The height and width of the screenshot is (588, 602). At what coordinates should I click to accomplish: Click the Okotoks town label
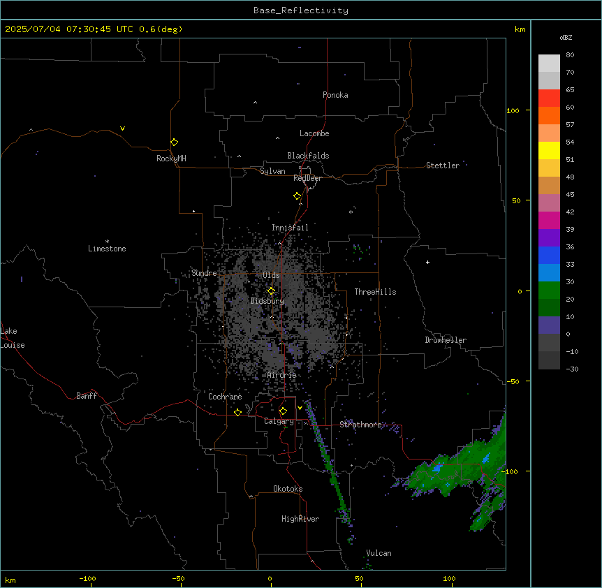(x=288, y=489)
